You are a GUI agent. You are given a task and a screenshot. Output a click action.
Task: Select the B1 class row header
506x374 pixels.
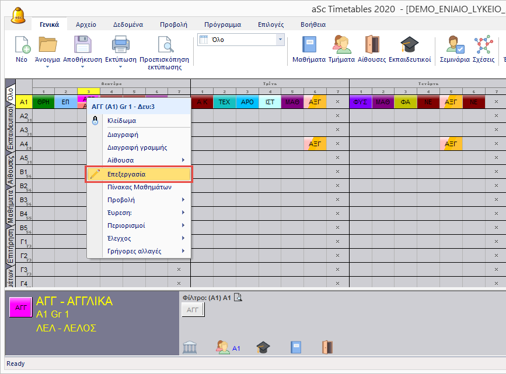[24, 172]
